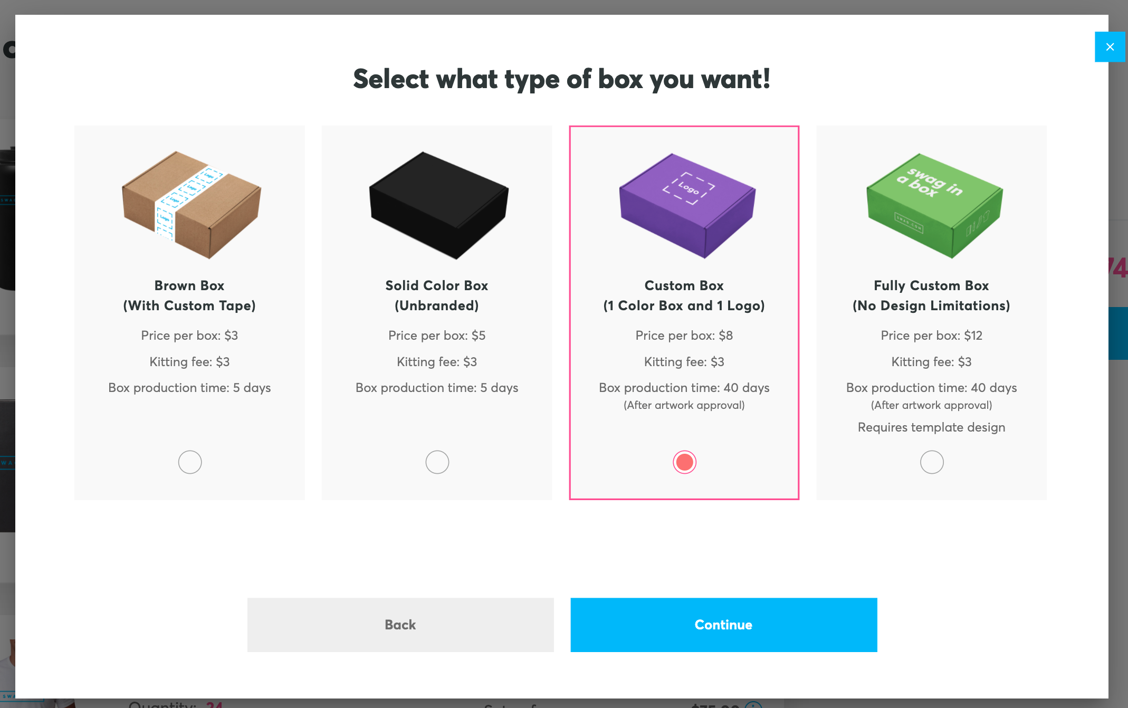Close the box selection dialog
Image resolution: width=1128 pixels, height=708 pixels.
(1110, 46)
